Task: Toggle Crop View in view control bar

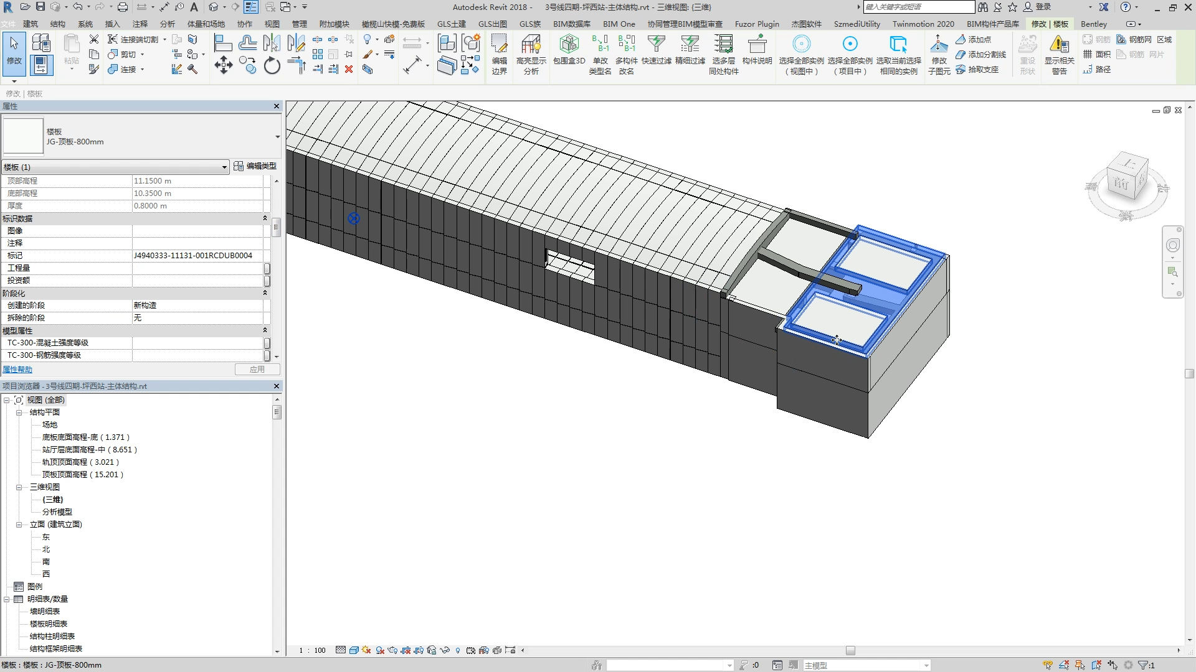Action: [406, 650]
